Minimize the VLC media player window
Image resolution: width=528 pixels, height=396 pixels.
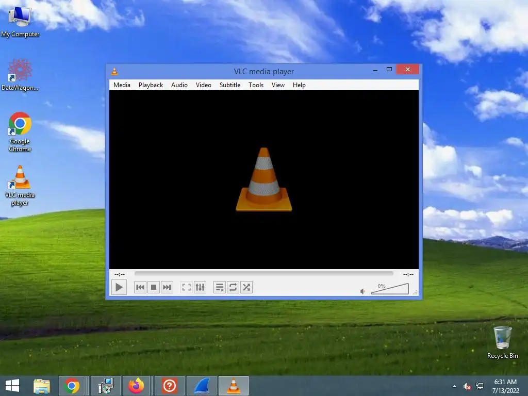pos(375,70)
